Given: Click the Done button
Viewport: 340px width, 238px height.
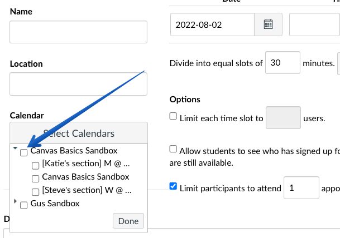Looking at the screenshot, I should tap(128, 221).
